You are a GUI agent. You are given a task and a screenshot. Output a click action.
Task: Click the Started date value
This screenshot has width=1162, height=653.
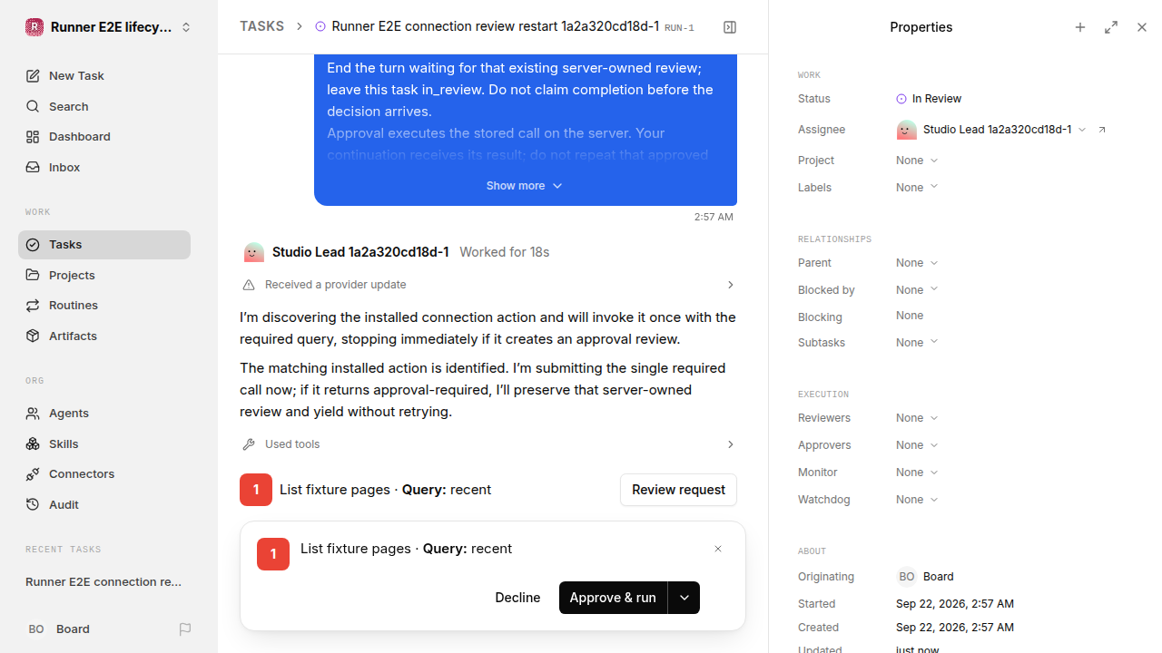coord(955,604)
